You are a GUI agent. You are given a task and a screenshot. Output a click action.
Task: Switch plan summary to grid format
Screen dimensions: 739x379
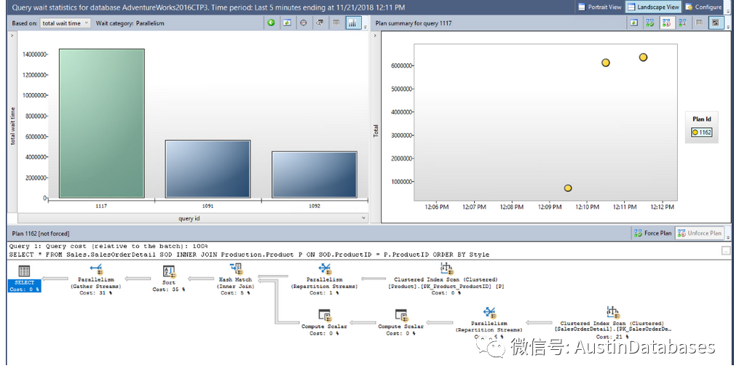tap(699, 23)
